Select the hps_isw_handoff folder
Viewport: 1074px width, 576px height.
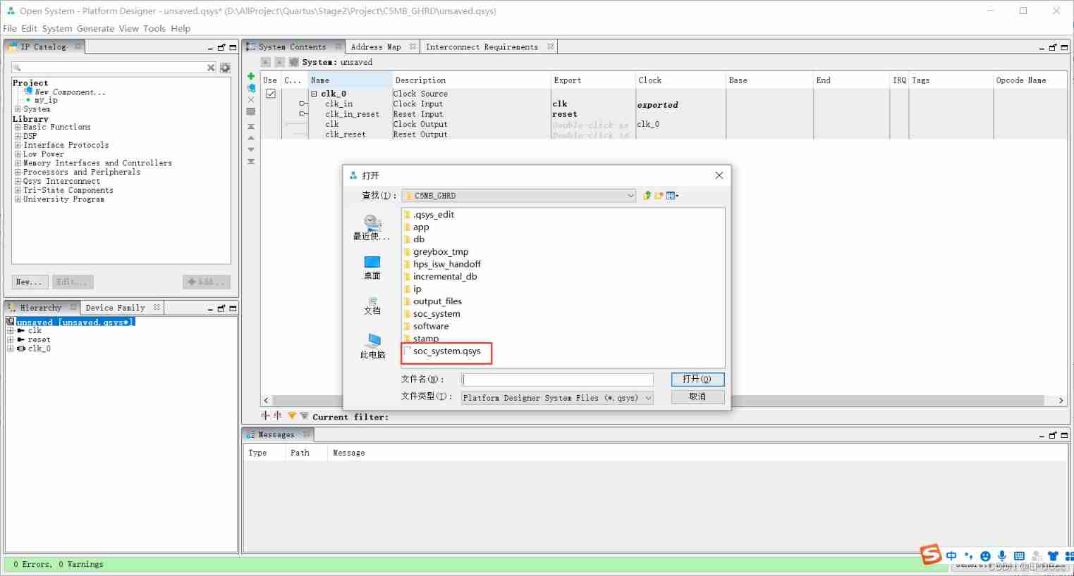click(x=446, y=264)
